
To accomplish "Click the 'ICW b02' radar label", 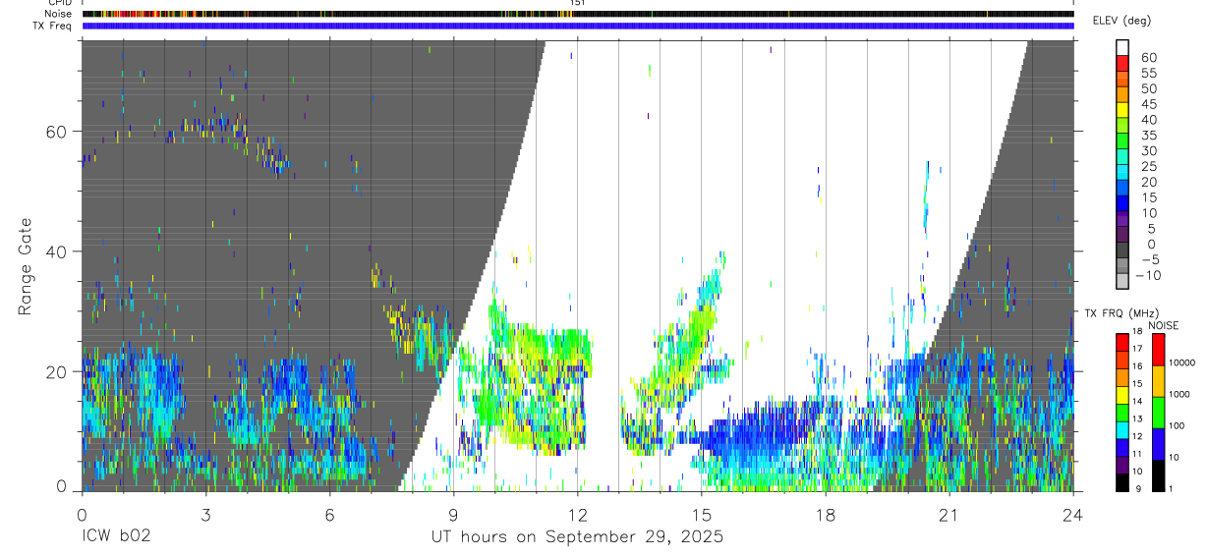I will click(116, 537).
